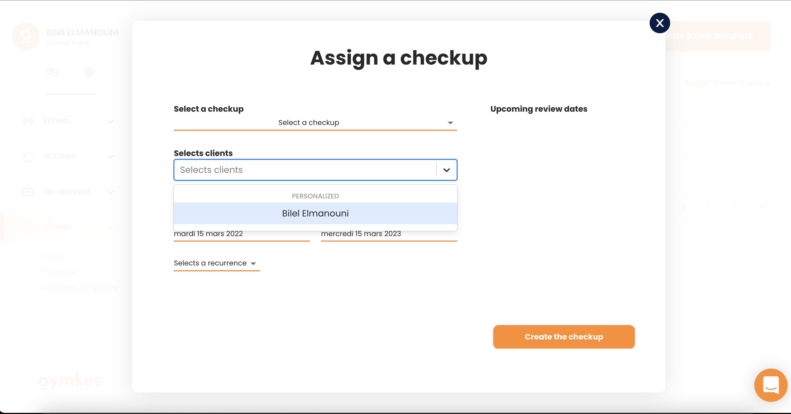Expand the Nutrition menu chevron
This screenshot has width=791, height=414.
(x=111, y=157)
